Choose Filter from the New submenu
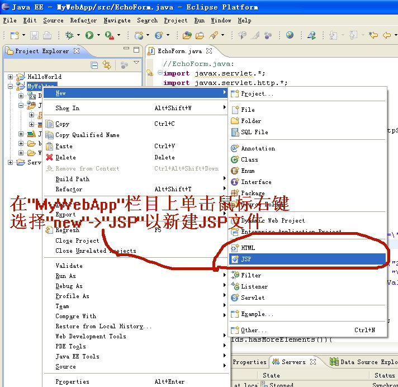Image resolution: width=398 pixels, height=387 pixels. click(307, 275)
